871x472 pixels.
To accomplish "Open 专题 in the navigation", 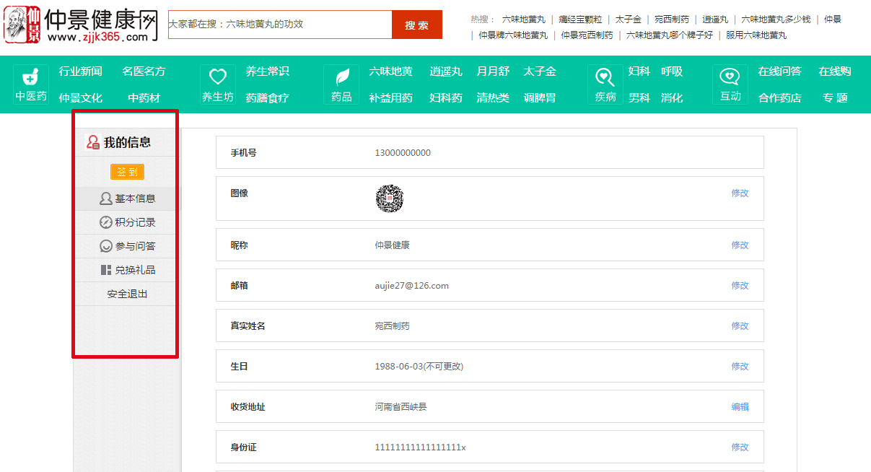I will (835, 97).
